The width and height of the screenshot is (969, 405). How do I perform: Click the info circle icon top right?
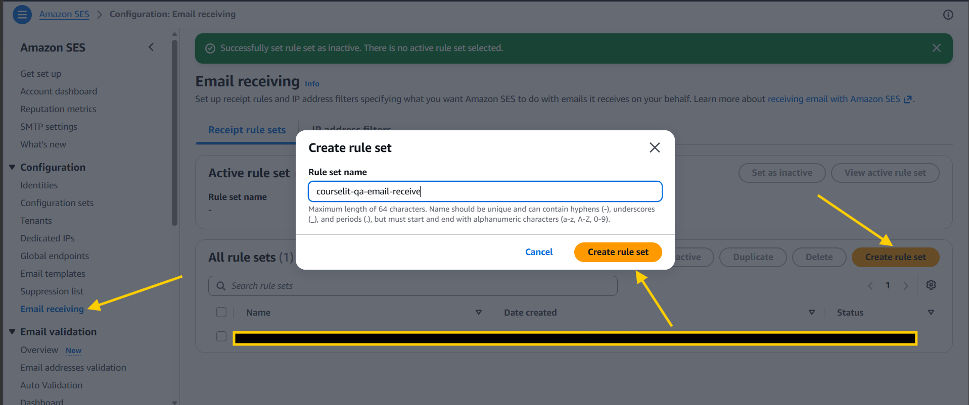click(948, 15)
